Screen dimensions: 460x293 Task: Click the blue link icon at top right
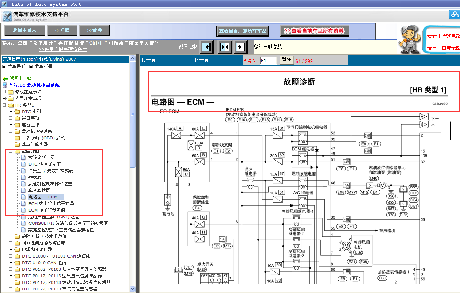(454, 15)
